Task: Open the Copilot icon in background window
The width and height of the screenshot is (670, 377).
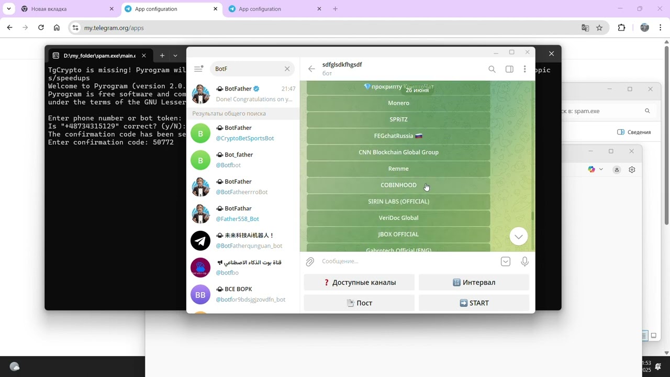Action: 591,170
